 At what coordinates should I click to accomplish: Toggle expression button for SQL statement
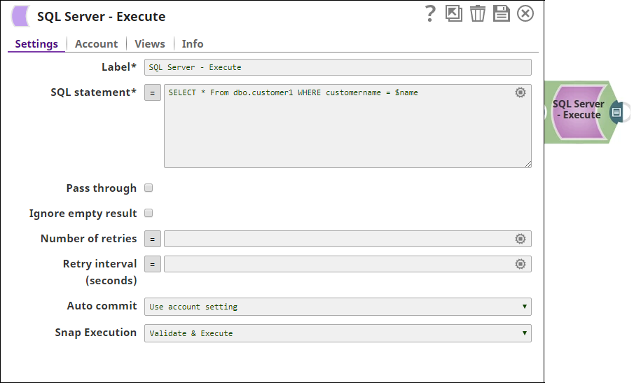pos(153,92)
